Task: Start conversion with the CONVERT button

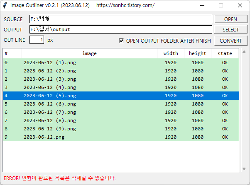Action: [230, 41]
